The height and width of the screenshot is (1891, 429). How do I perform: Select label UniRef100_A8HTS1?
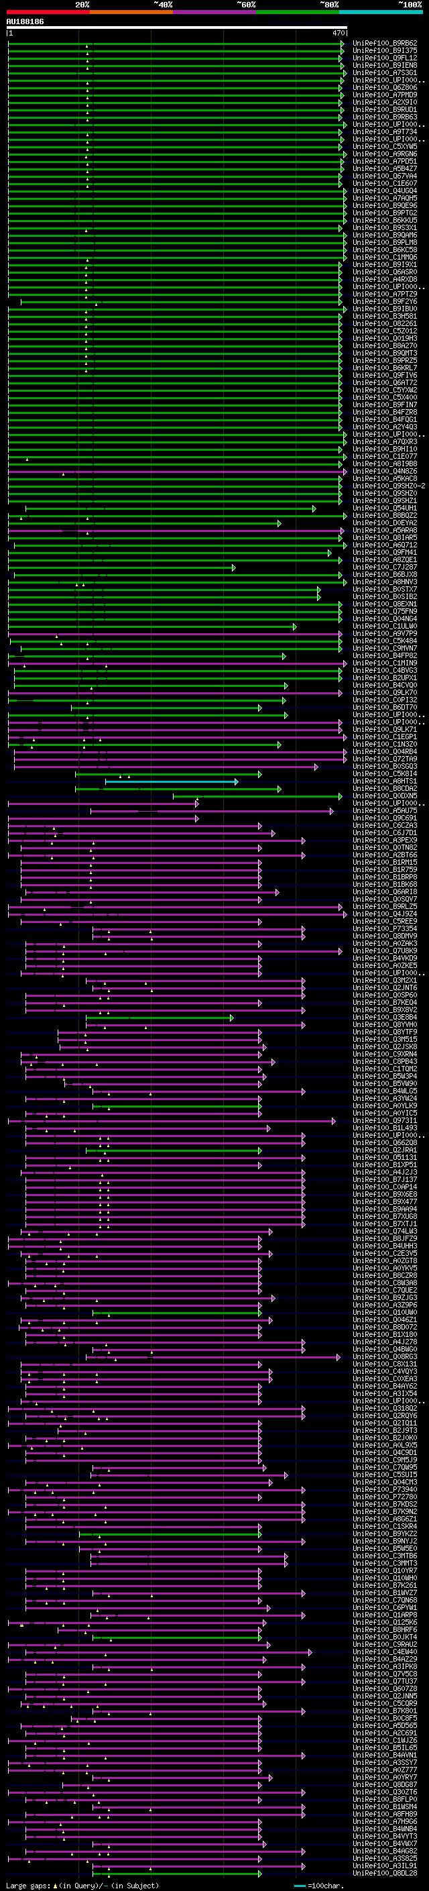385,781
